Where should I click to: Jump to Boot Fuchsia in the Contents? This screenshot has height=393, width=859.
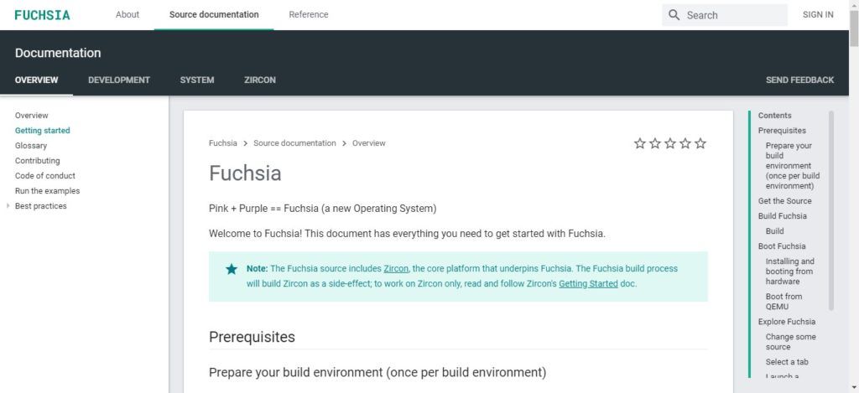pyautogui.click(x=782, y=246)
